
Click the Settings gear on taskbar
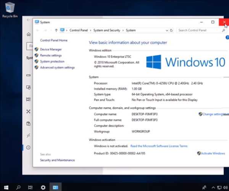43,187
